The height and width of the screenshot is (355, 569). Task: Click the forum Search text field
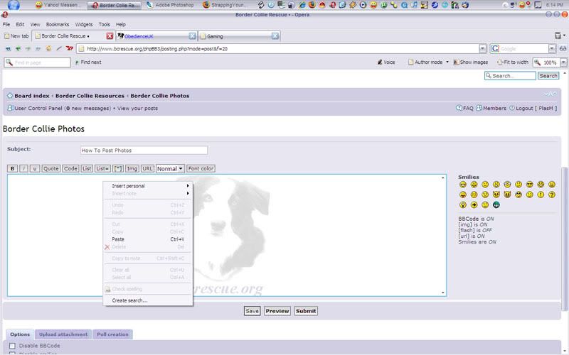click(x=510, y=76)
